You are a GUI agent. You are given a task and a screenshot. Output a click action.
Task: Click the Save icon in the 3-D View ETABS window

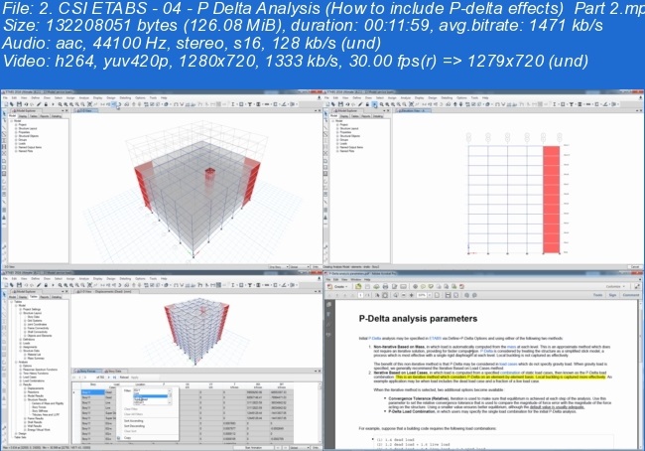pyautogui.click(x=19, y=104)
